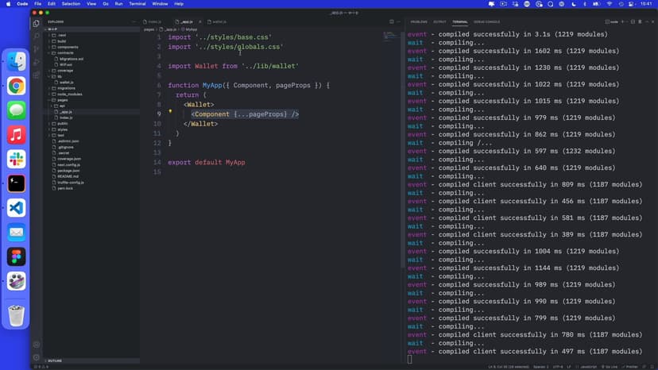Screen dimensions: 658x370
Task: Launch Slack from the dock
Action: tap(16, 160)
